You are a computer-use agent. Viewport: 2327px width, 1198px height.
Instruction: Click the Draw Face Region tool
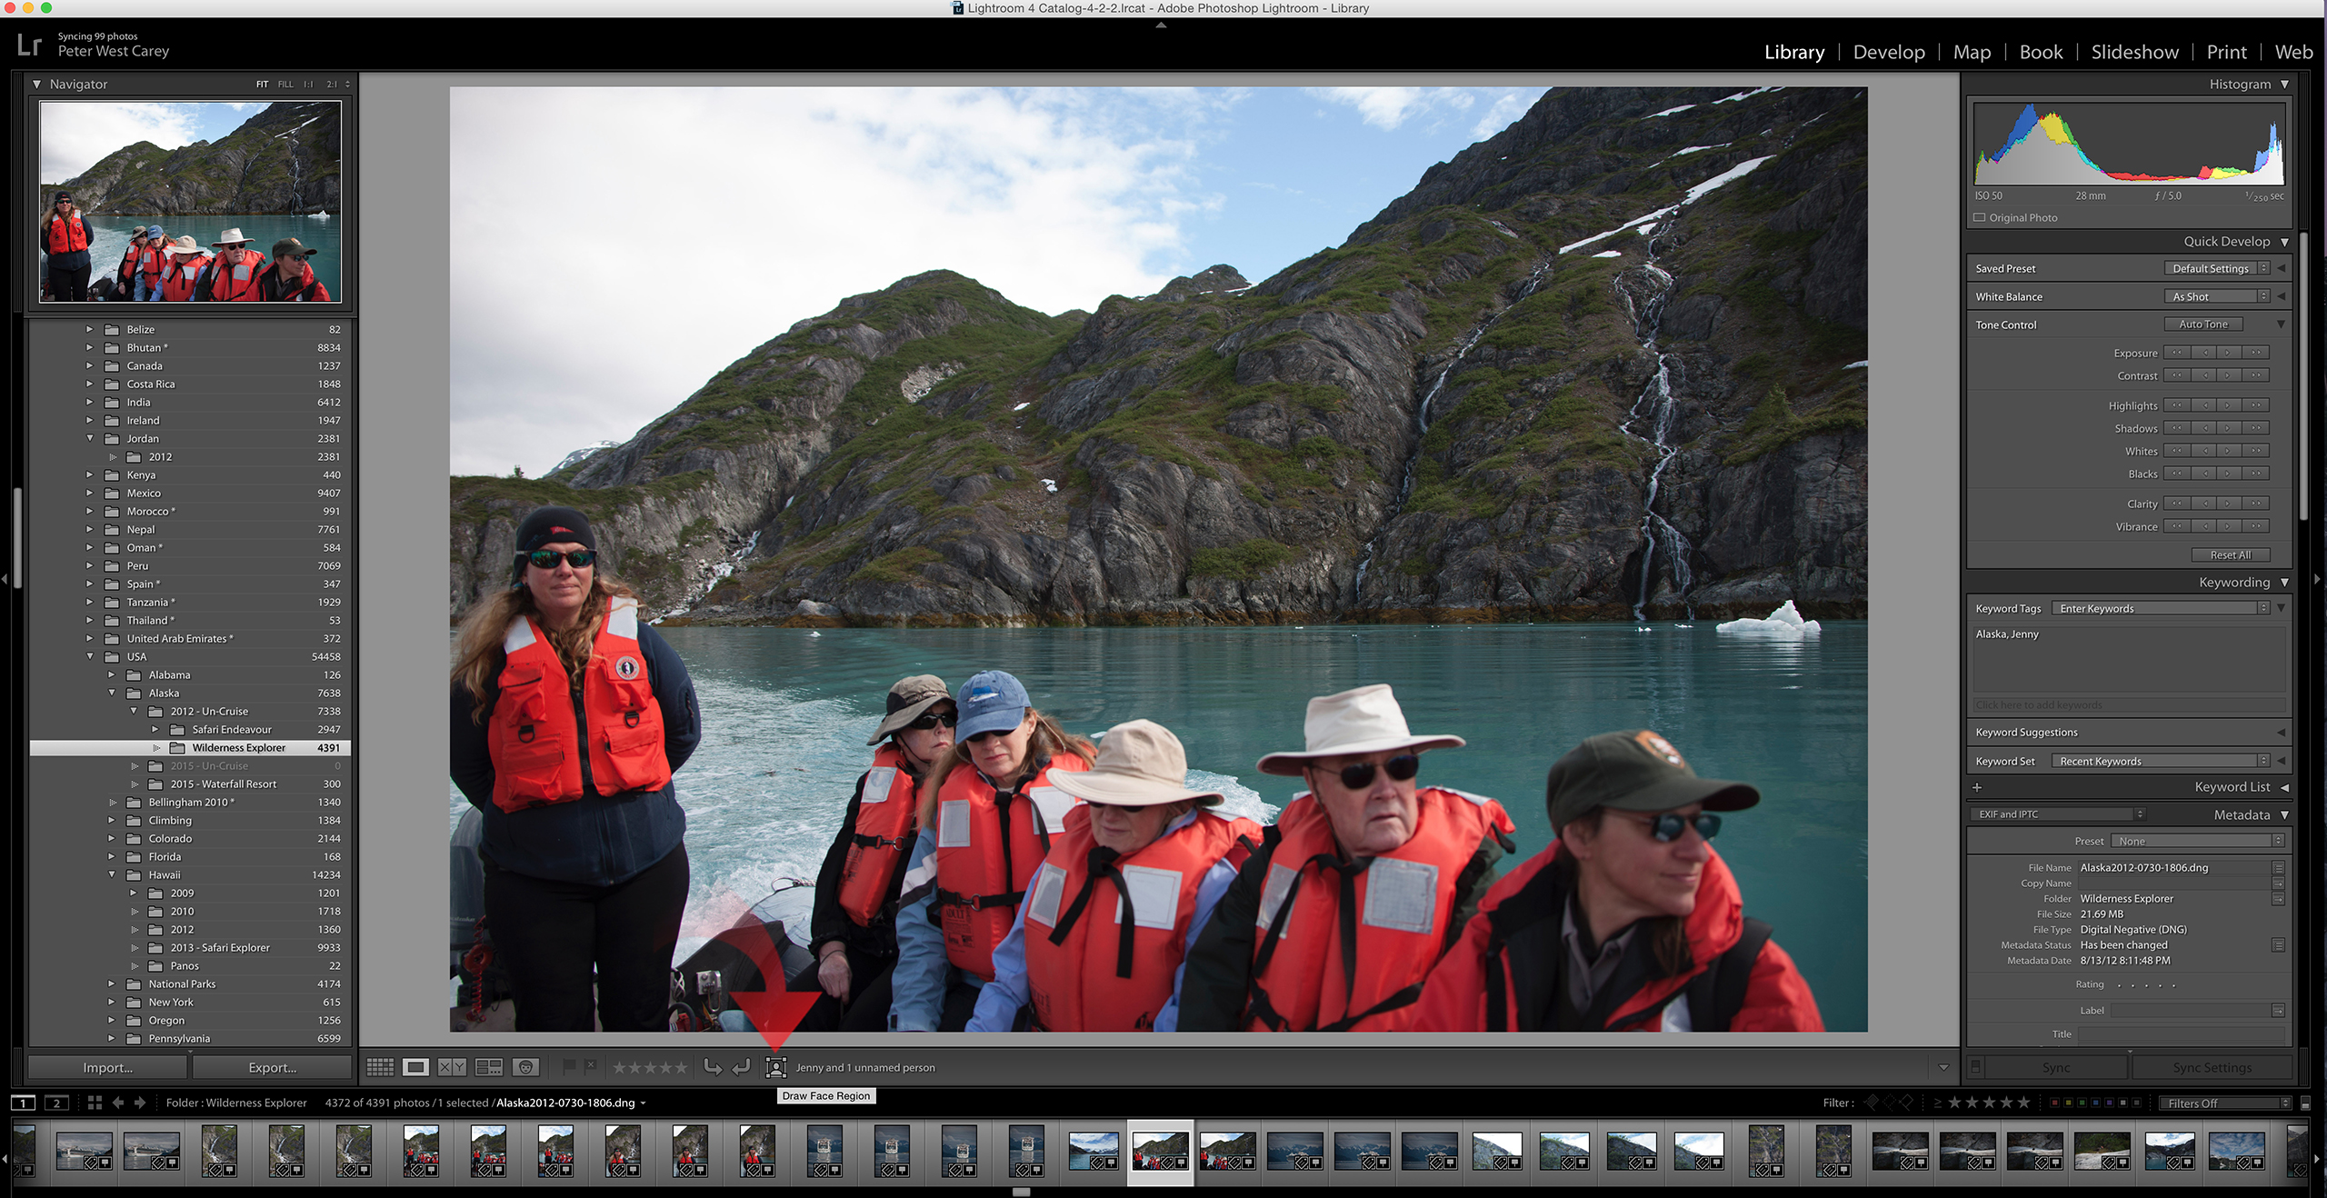click(775, 1067)
